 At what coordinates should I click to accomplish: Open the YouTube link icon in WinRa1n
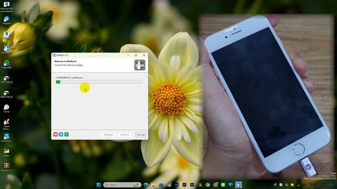point(55,134)
